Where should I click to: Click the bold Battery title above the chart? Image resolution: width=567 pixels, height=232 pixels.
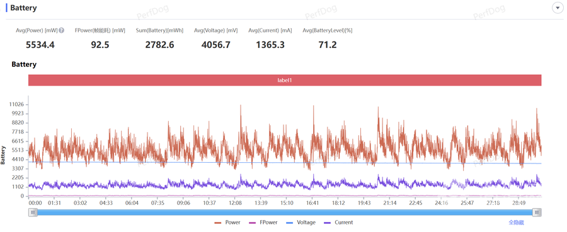[x=24, y=65]
